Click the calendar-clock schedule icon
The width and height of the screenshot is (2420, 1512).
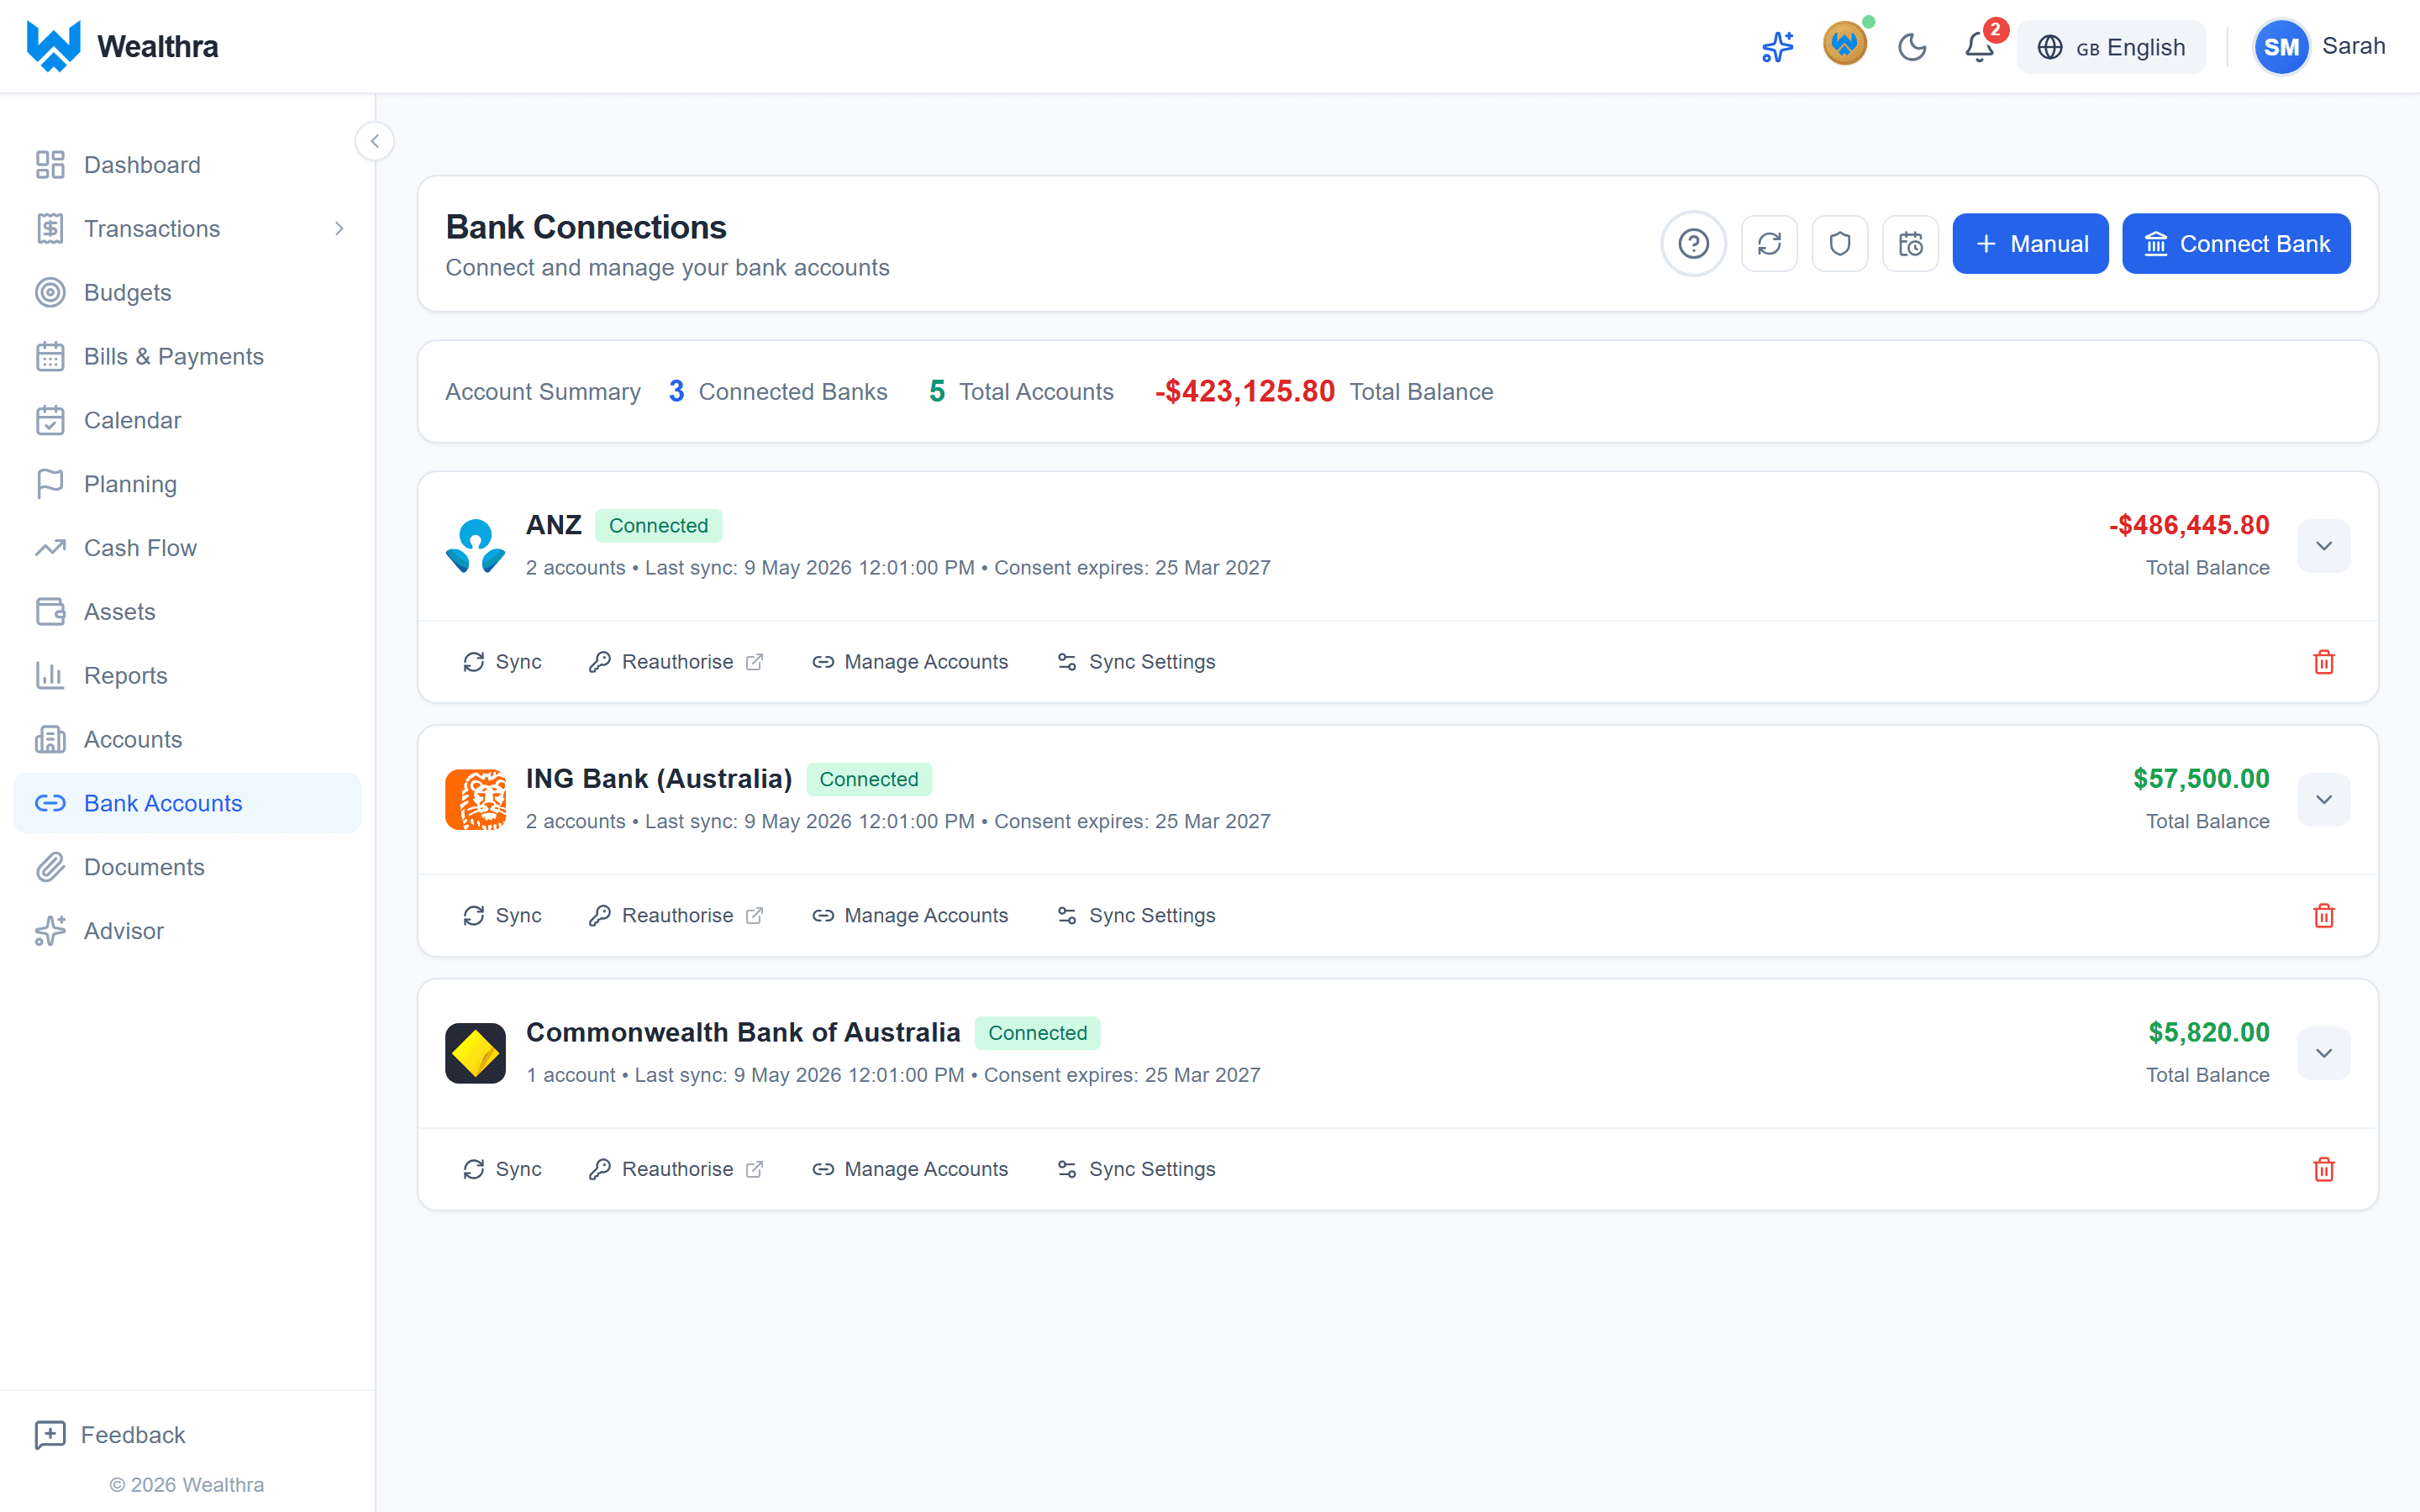(1910, 244)
